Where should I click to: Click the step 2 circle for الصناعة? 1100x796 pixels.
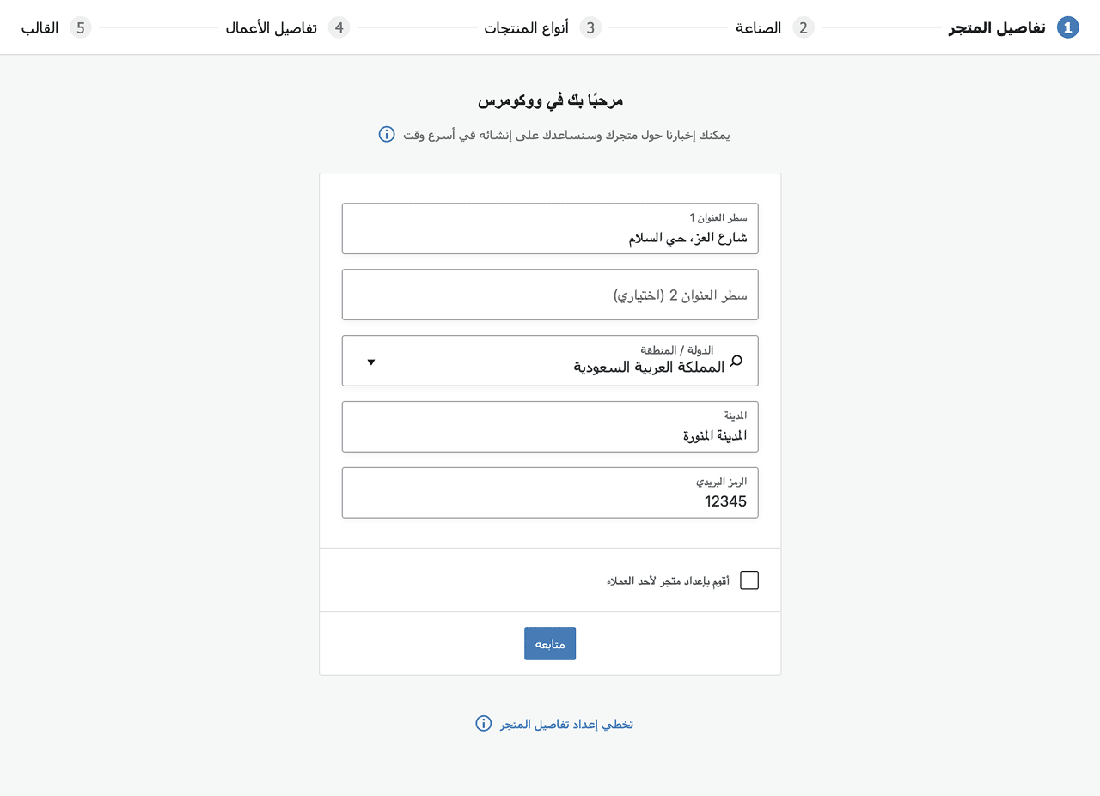point(804,27)
